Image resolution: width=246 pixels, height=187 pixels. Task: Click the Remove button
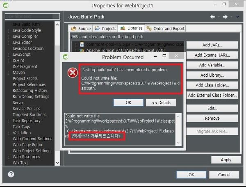click(x=212, y=118)
